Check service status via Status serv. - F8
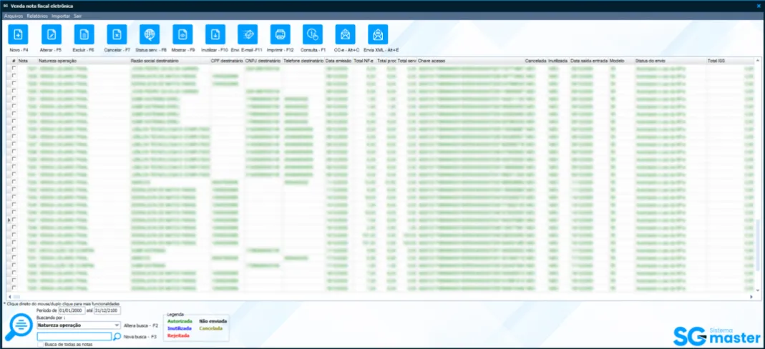The width and height of the screenshot is (765, 349). point(150,34)
